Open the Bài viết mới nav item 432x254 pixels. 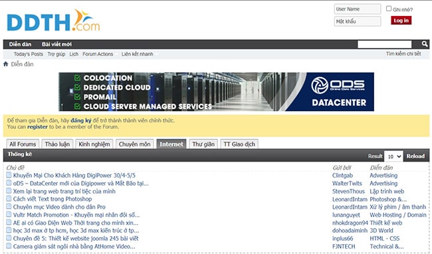pyautogui.click(x=56, y=44)
